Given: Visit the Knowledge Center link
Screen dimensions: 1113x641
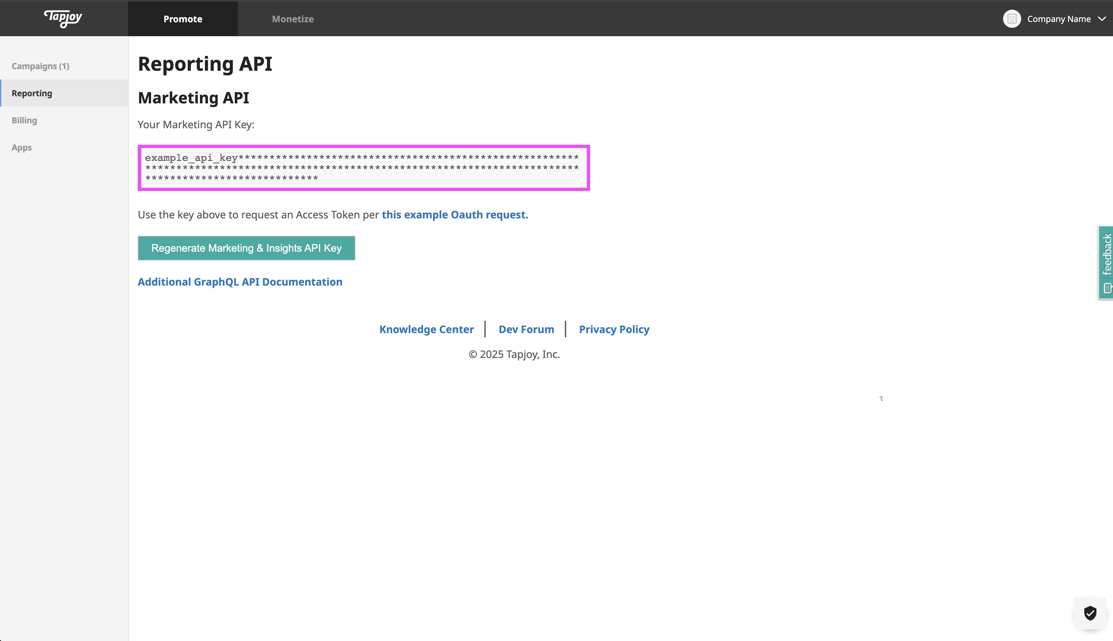Looking at the screenshot, I should click(x=426, y=329).
